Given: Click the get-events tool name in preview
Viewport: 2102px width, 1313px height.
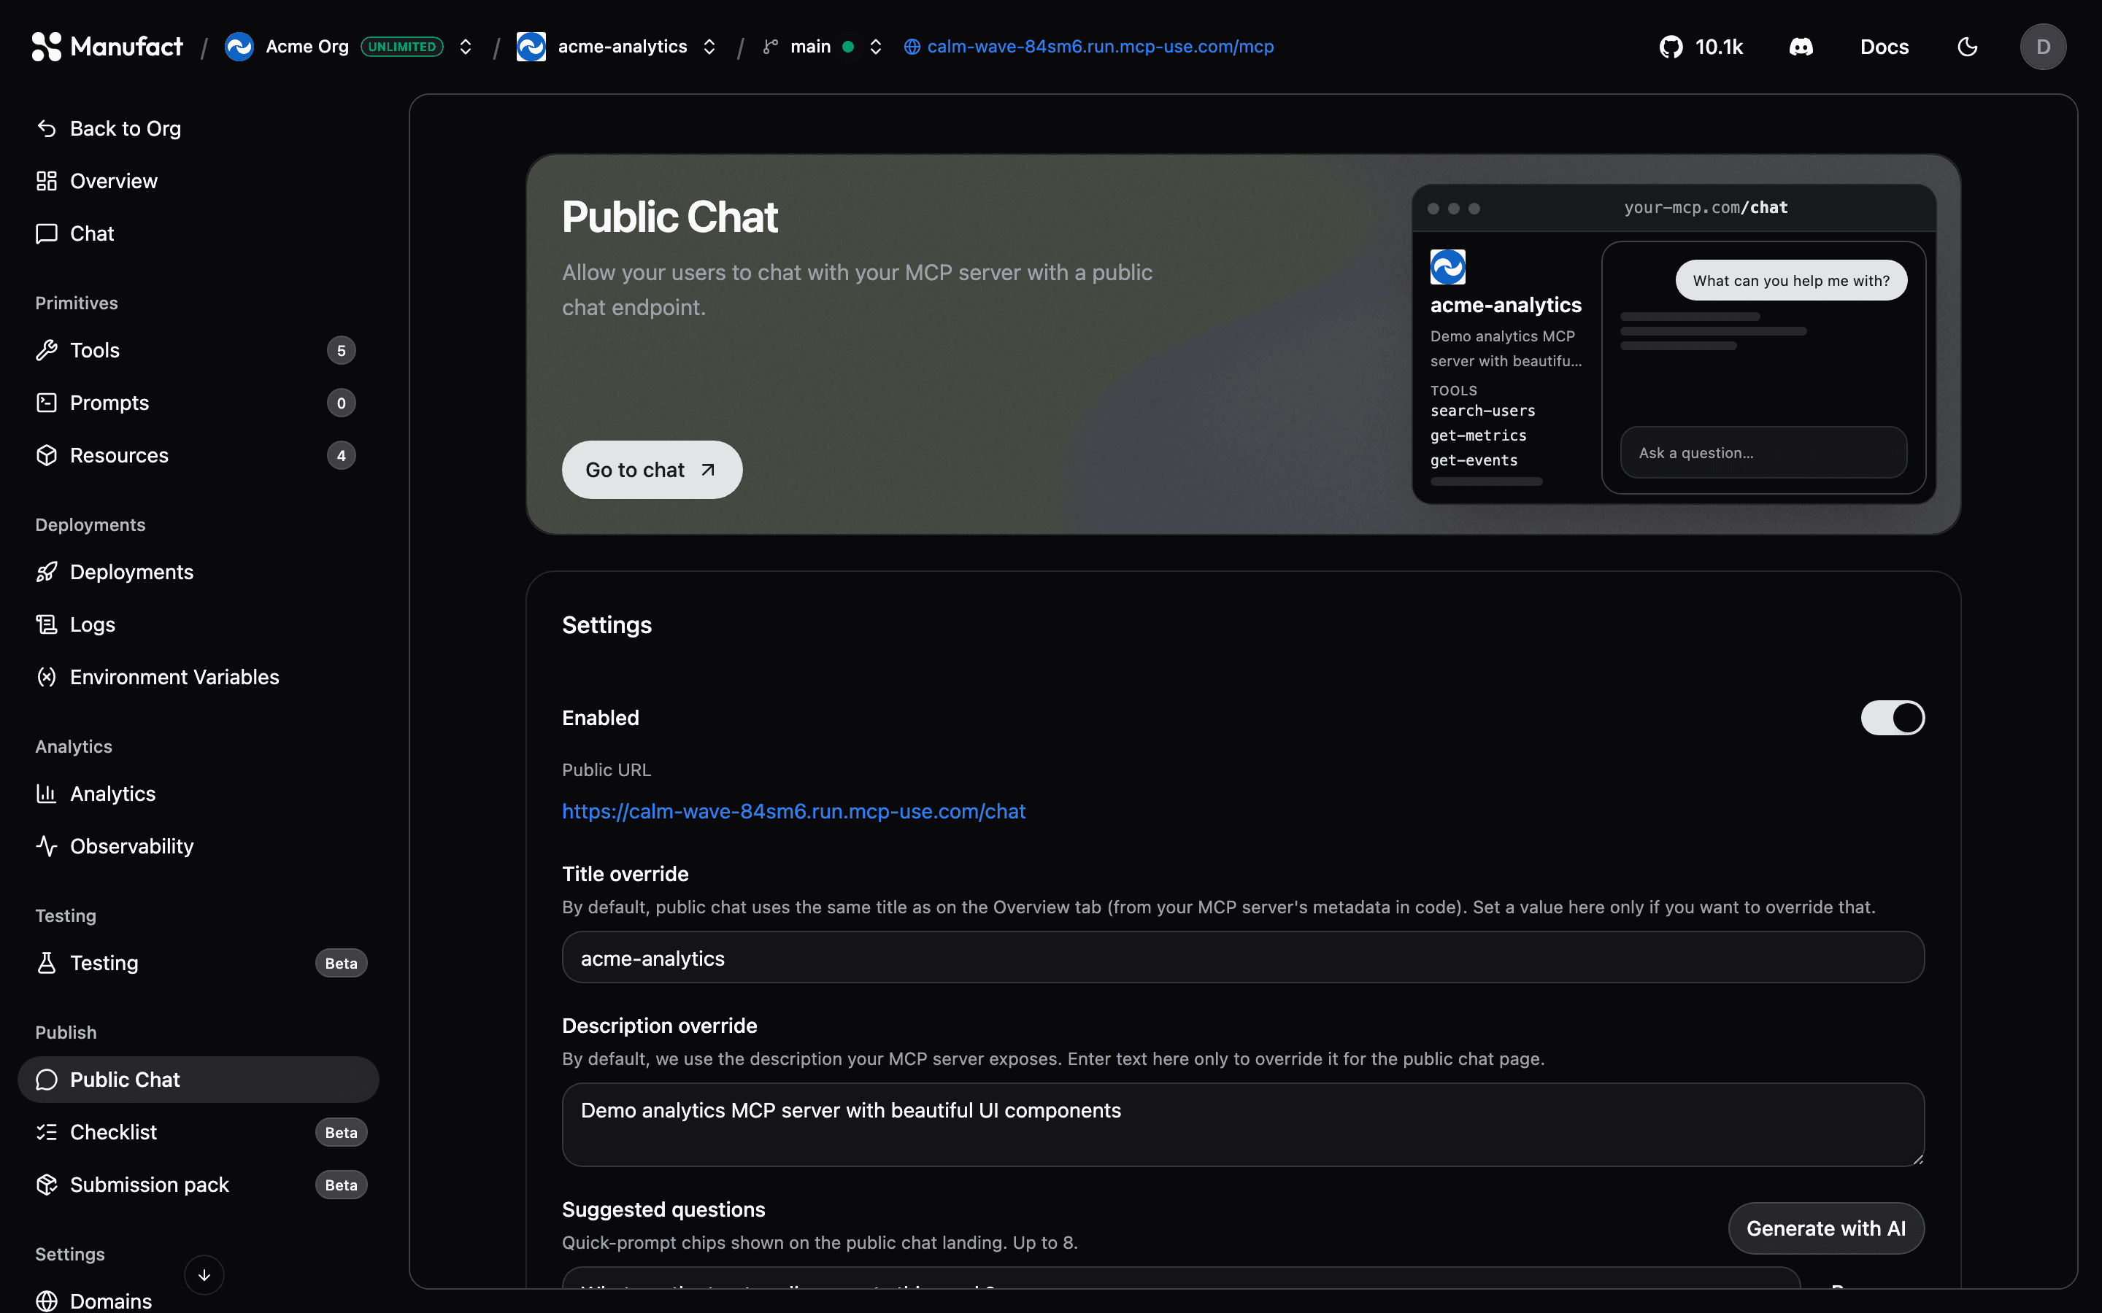Looking at the screenshot, I should tap(1474, 460).
